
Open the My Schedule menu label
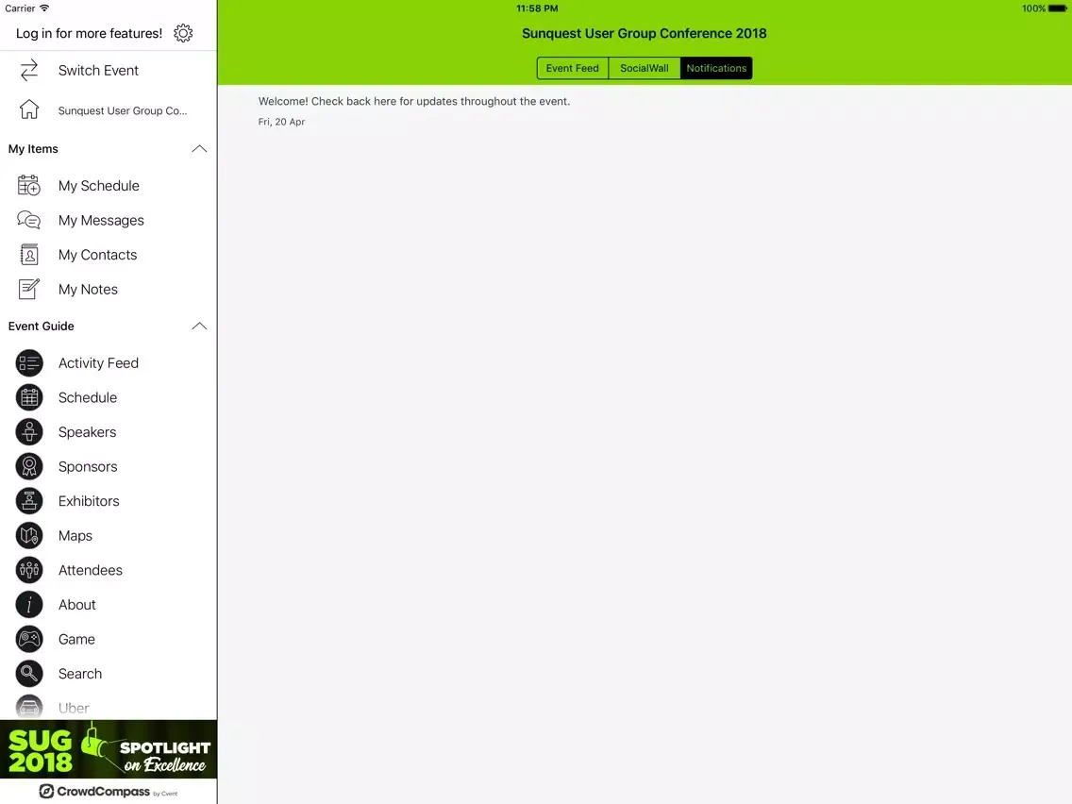tap(98, 185)
